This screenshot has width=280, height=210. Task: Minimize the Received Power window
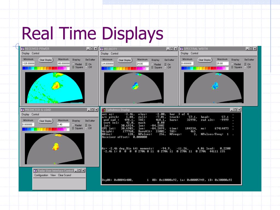pos(88,49)
